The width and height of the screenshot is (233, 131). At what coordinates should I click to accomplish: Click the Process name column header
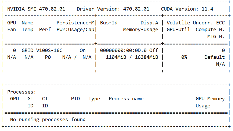(126, 99)
